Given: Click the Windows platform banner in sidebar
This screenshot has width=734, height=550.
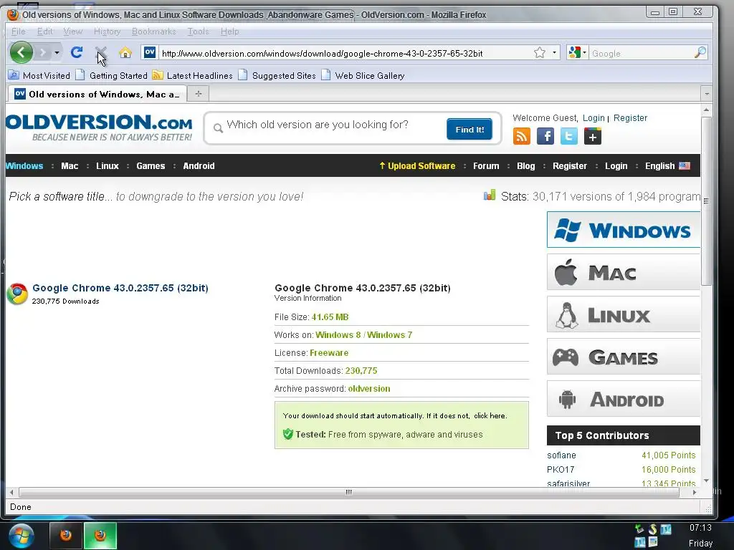Looking at the screenshot, I should [624, 230].
